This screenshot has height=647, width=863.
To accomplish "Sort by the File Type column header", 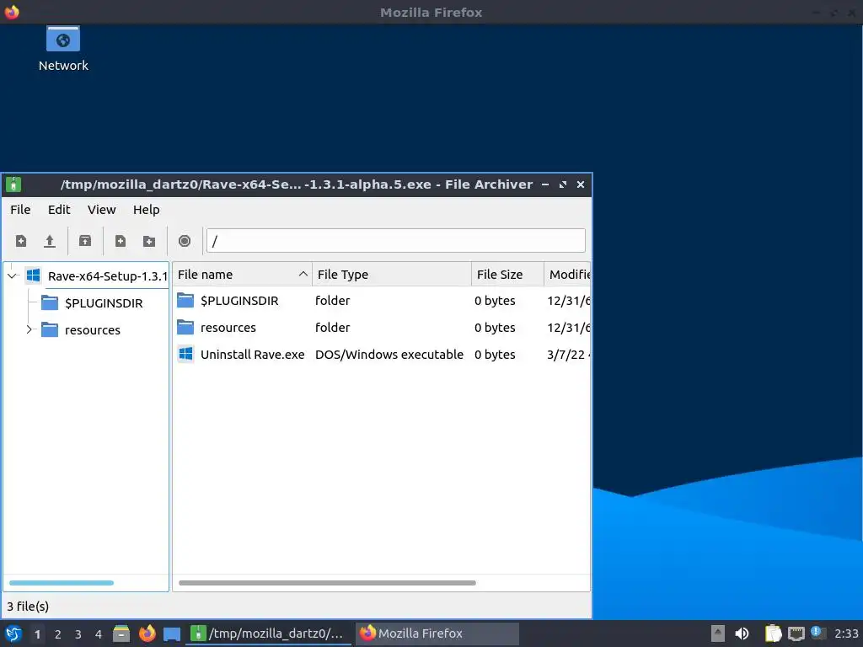I will point(391,275).
